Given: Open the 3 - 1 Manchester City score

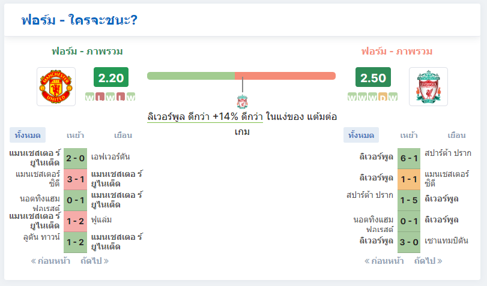Looking at the screenshot, I should [x=75, y=179].
